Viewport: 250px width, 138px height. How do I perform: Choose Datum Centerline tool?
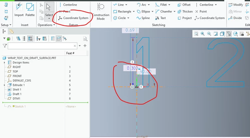pos(68,5)
